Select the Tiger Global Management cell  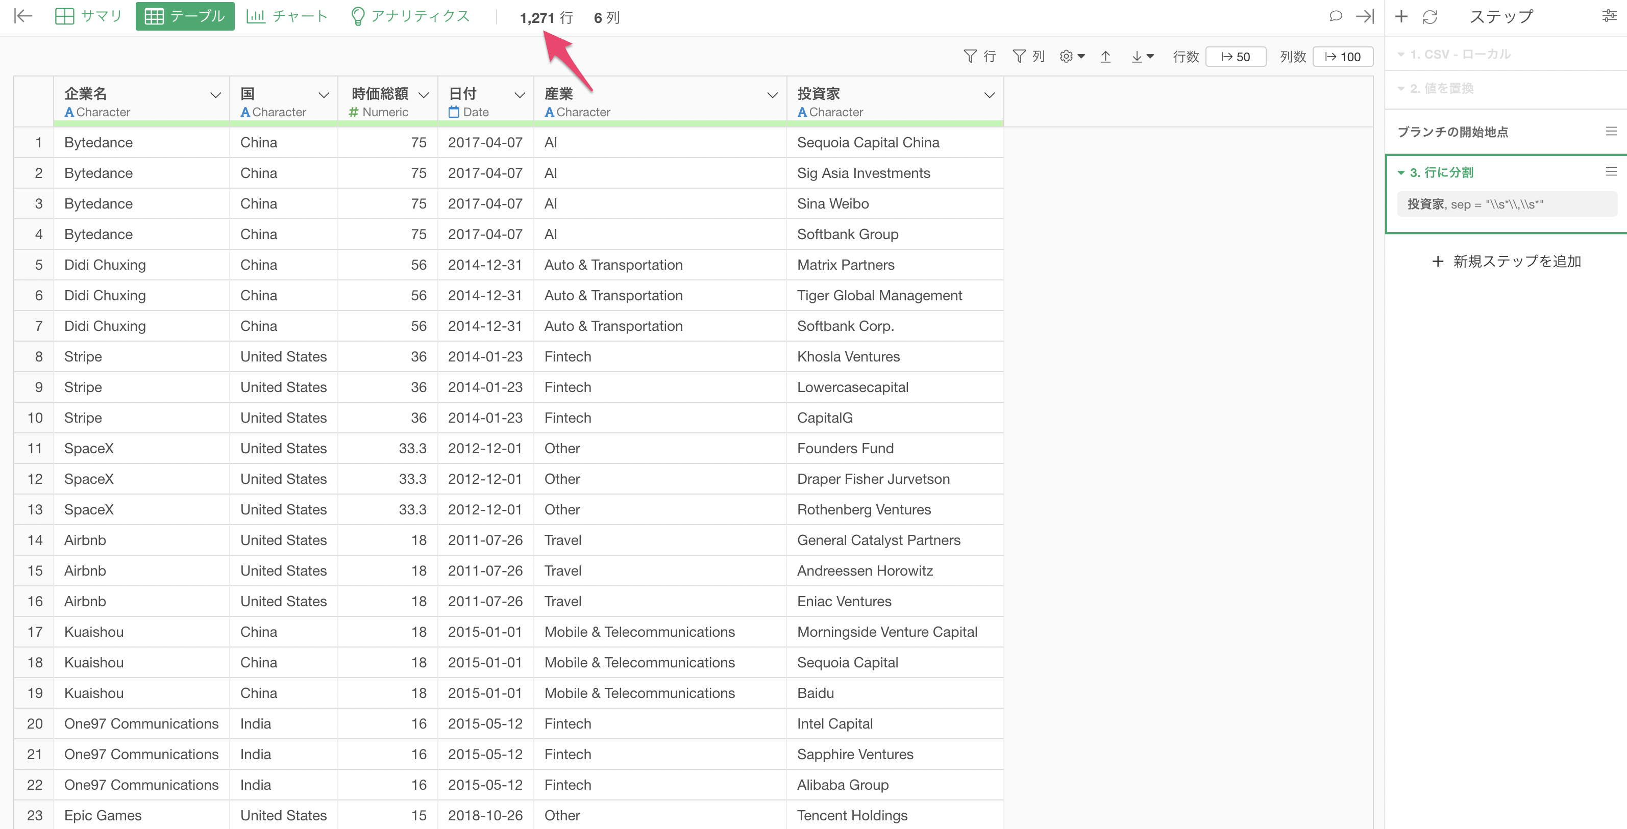pyautogui.click(x=895, y=295)
